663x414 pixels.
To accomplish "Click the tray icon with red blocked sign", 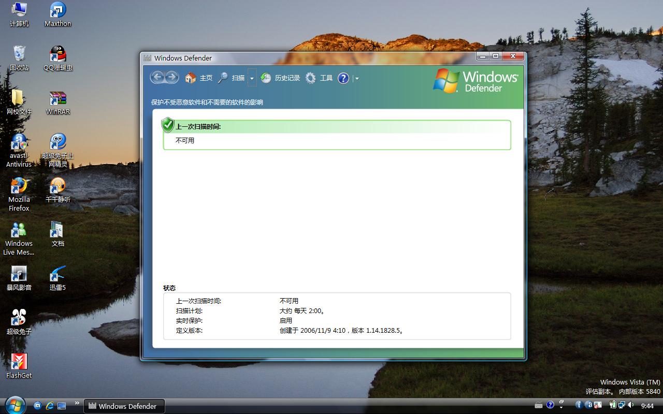I will pos(598,405).
